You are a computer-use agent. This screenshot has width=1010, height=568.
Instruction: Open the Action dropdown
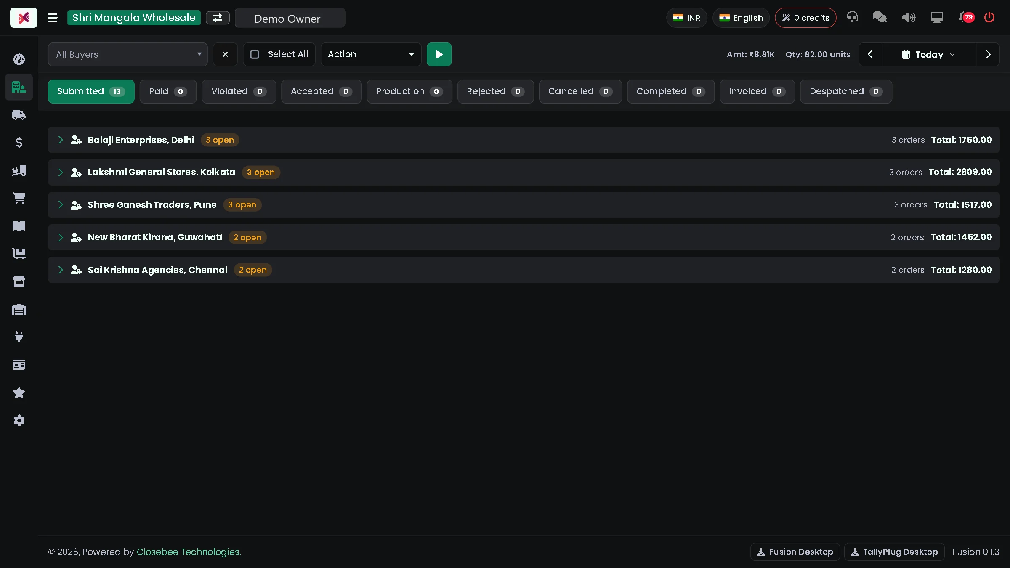coord(371,54)
